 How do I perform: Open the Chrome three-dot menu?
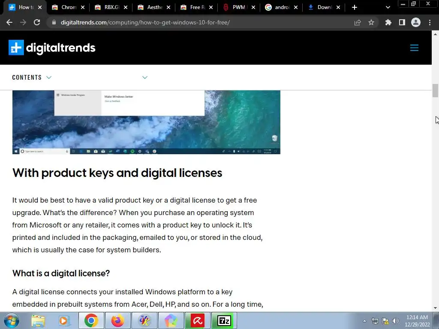coord(430,22)
